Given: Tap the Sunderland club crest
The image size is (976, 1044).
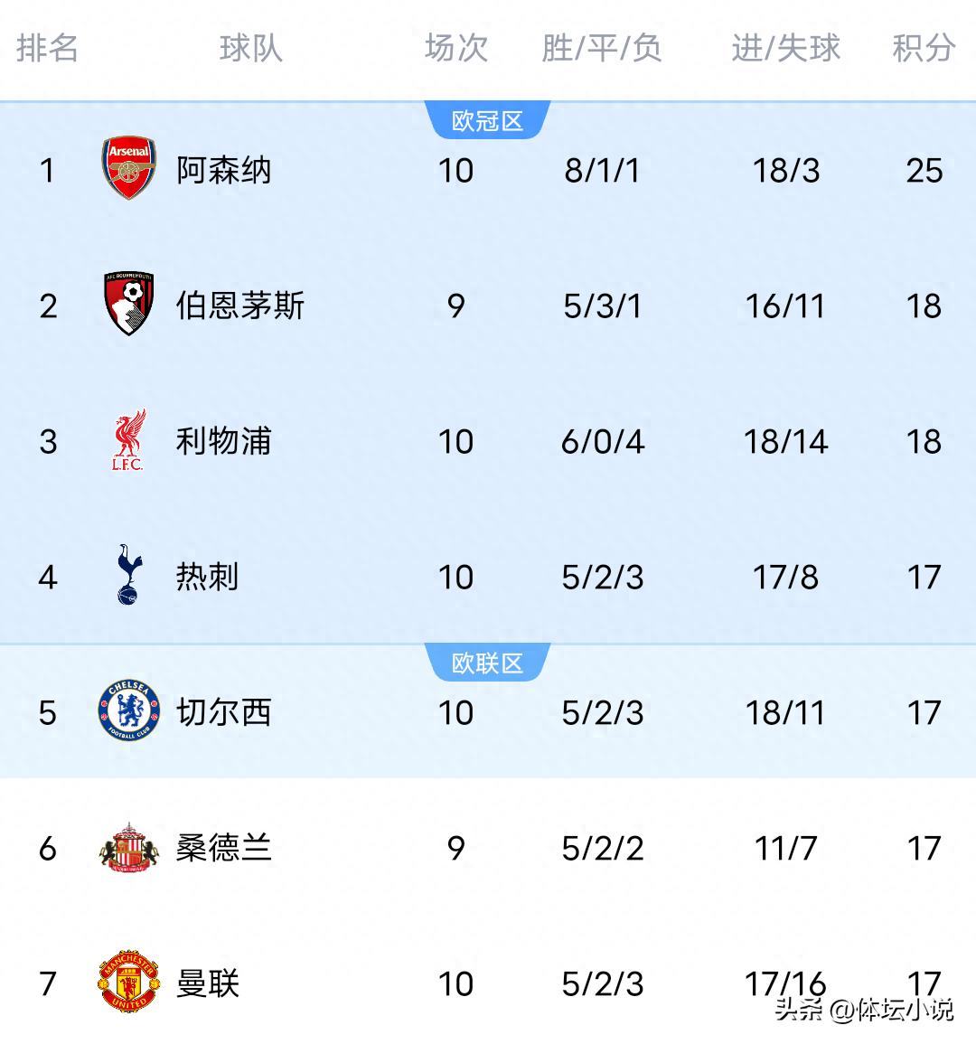Looking at the screenshot, I should (x=128, y=848).
